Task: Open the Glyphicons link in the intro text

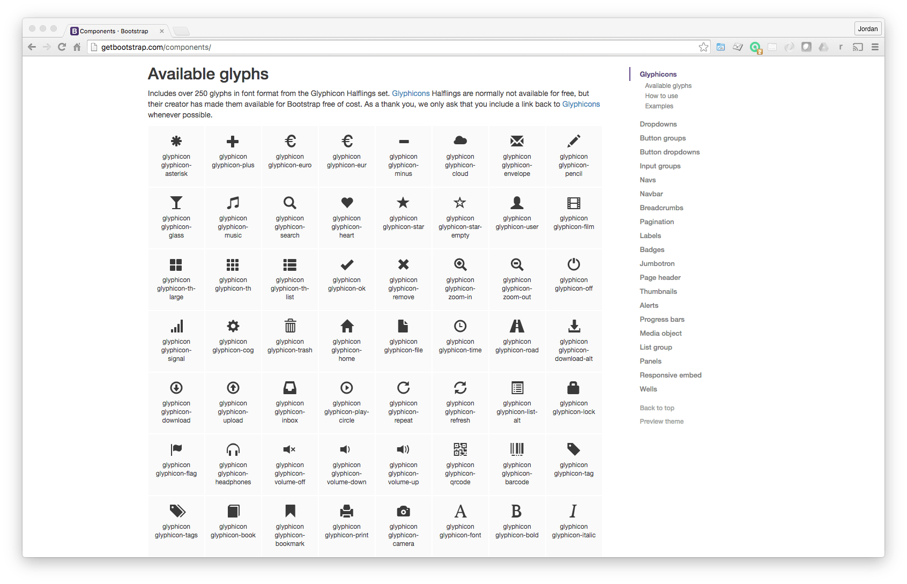Action: pos(410,93)
